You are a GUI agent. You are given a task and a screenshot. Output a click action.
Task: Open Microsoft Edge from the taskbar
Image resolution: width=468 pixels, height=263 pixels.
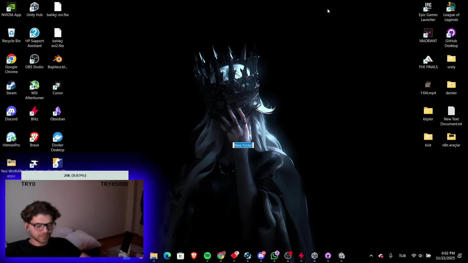tap(167, 256)
